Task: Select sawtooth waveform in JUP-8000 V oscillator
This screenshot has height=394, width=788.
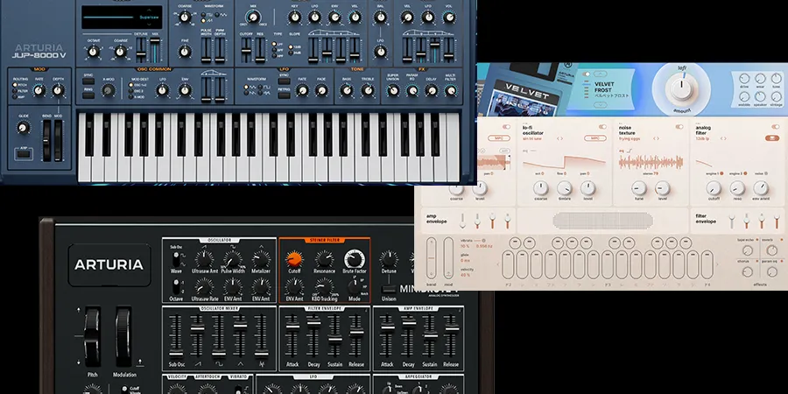Action: pyautogui.click(x=203, y=21)
